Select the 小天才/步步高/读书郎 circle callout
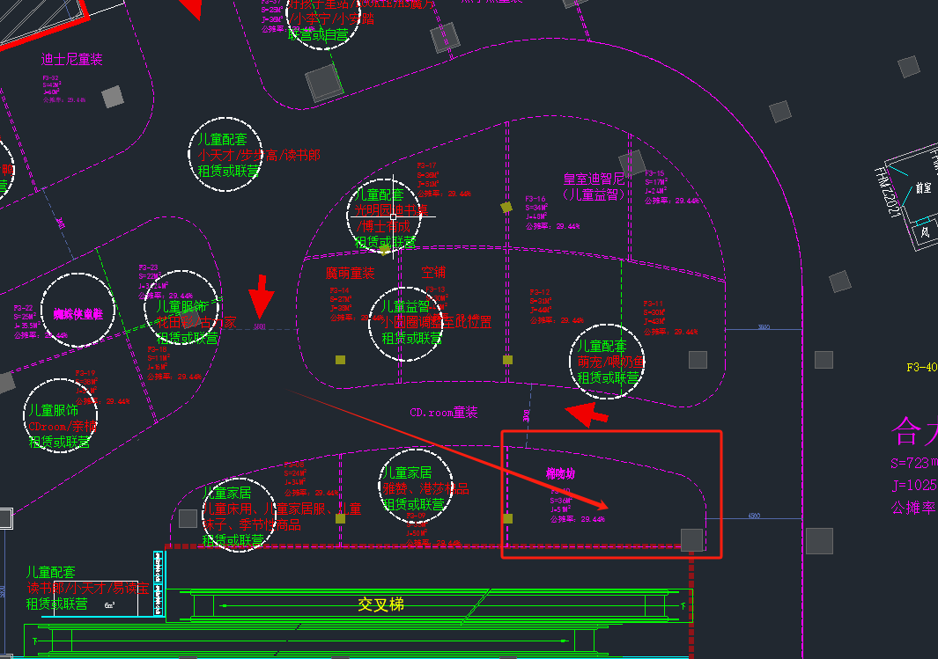 click(x=228, y=155)
